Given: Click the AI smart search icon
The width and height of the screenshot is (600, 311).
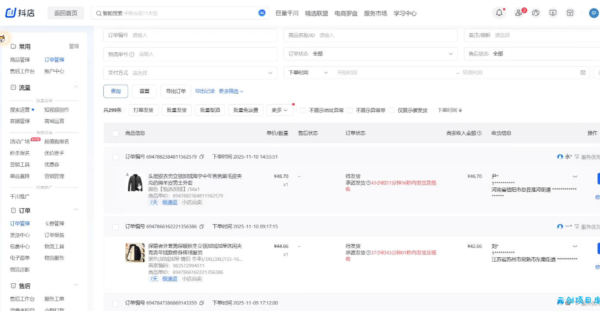Looking at the screenshot, I should point(262,13).
